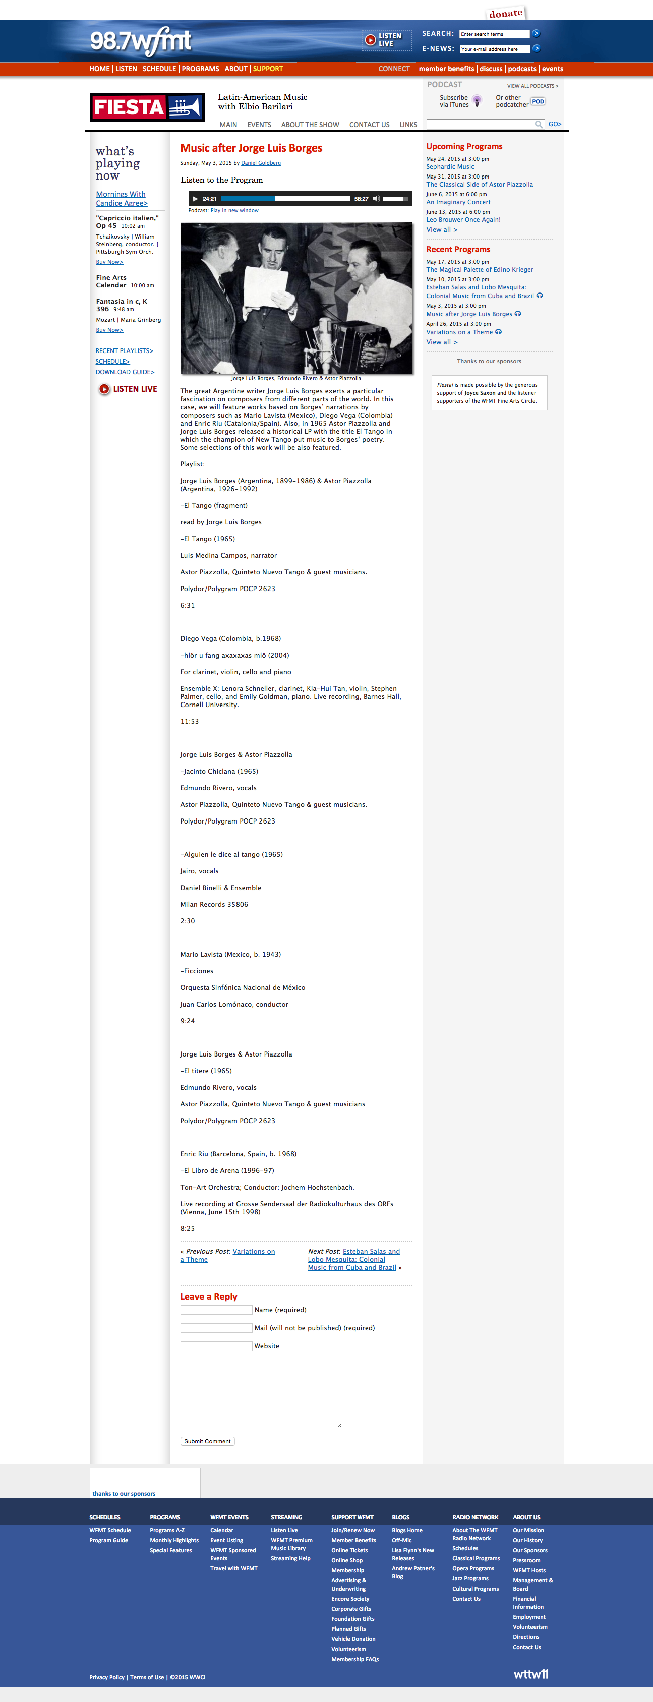Play the podcast audio player

tap(195, 199)
